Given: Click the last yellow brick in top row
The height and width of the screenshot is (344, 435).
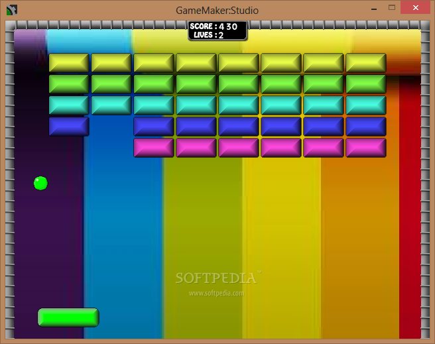Looking at the screenshot, I should click(x=366, y=63).
